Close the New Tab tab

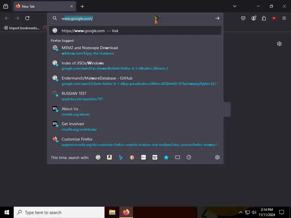click(72, 7)
